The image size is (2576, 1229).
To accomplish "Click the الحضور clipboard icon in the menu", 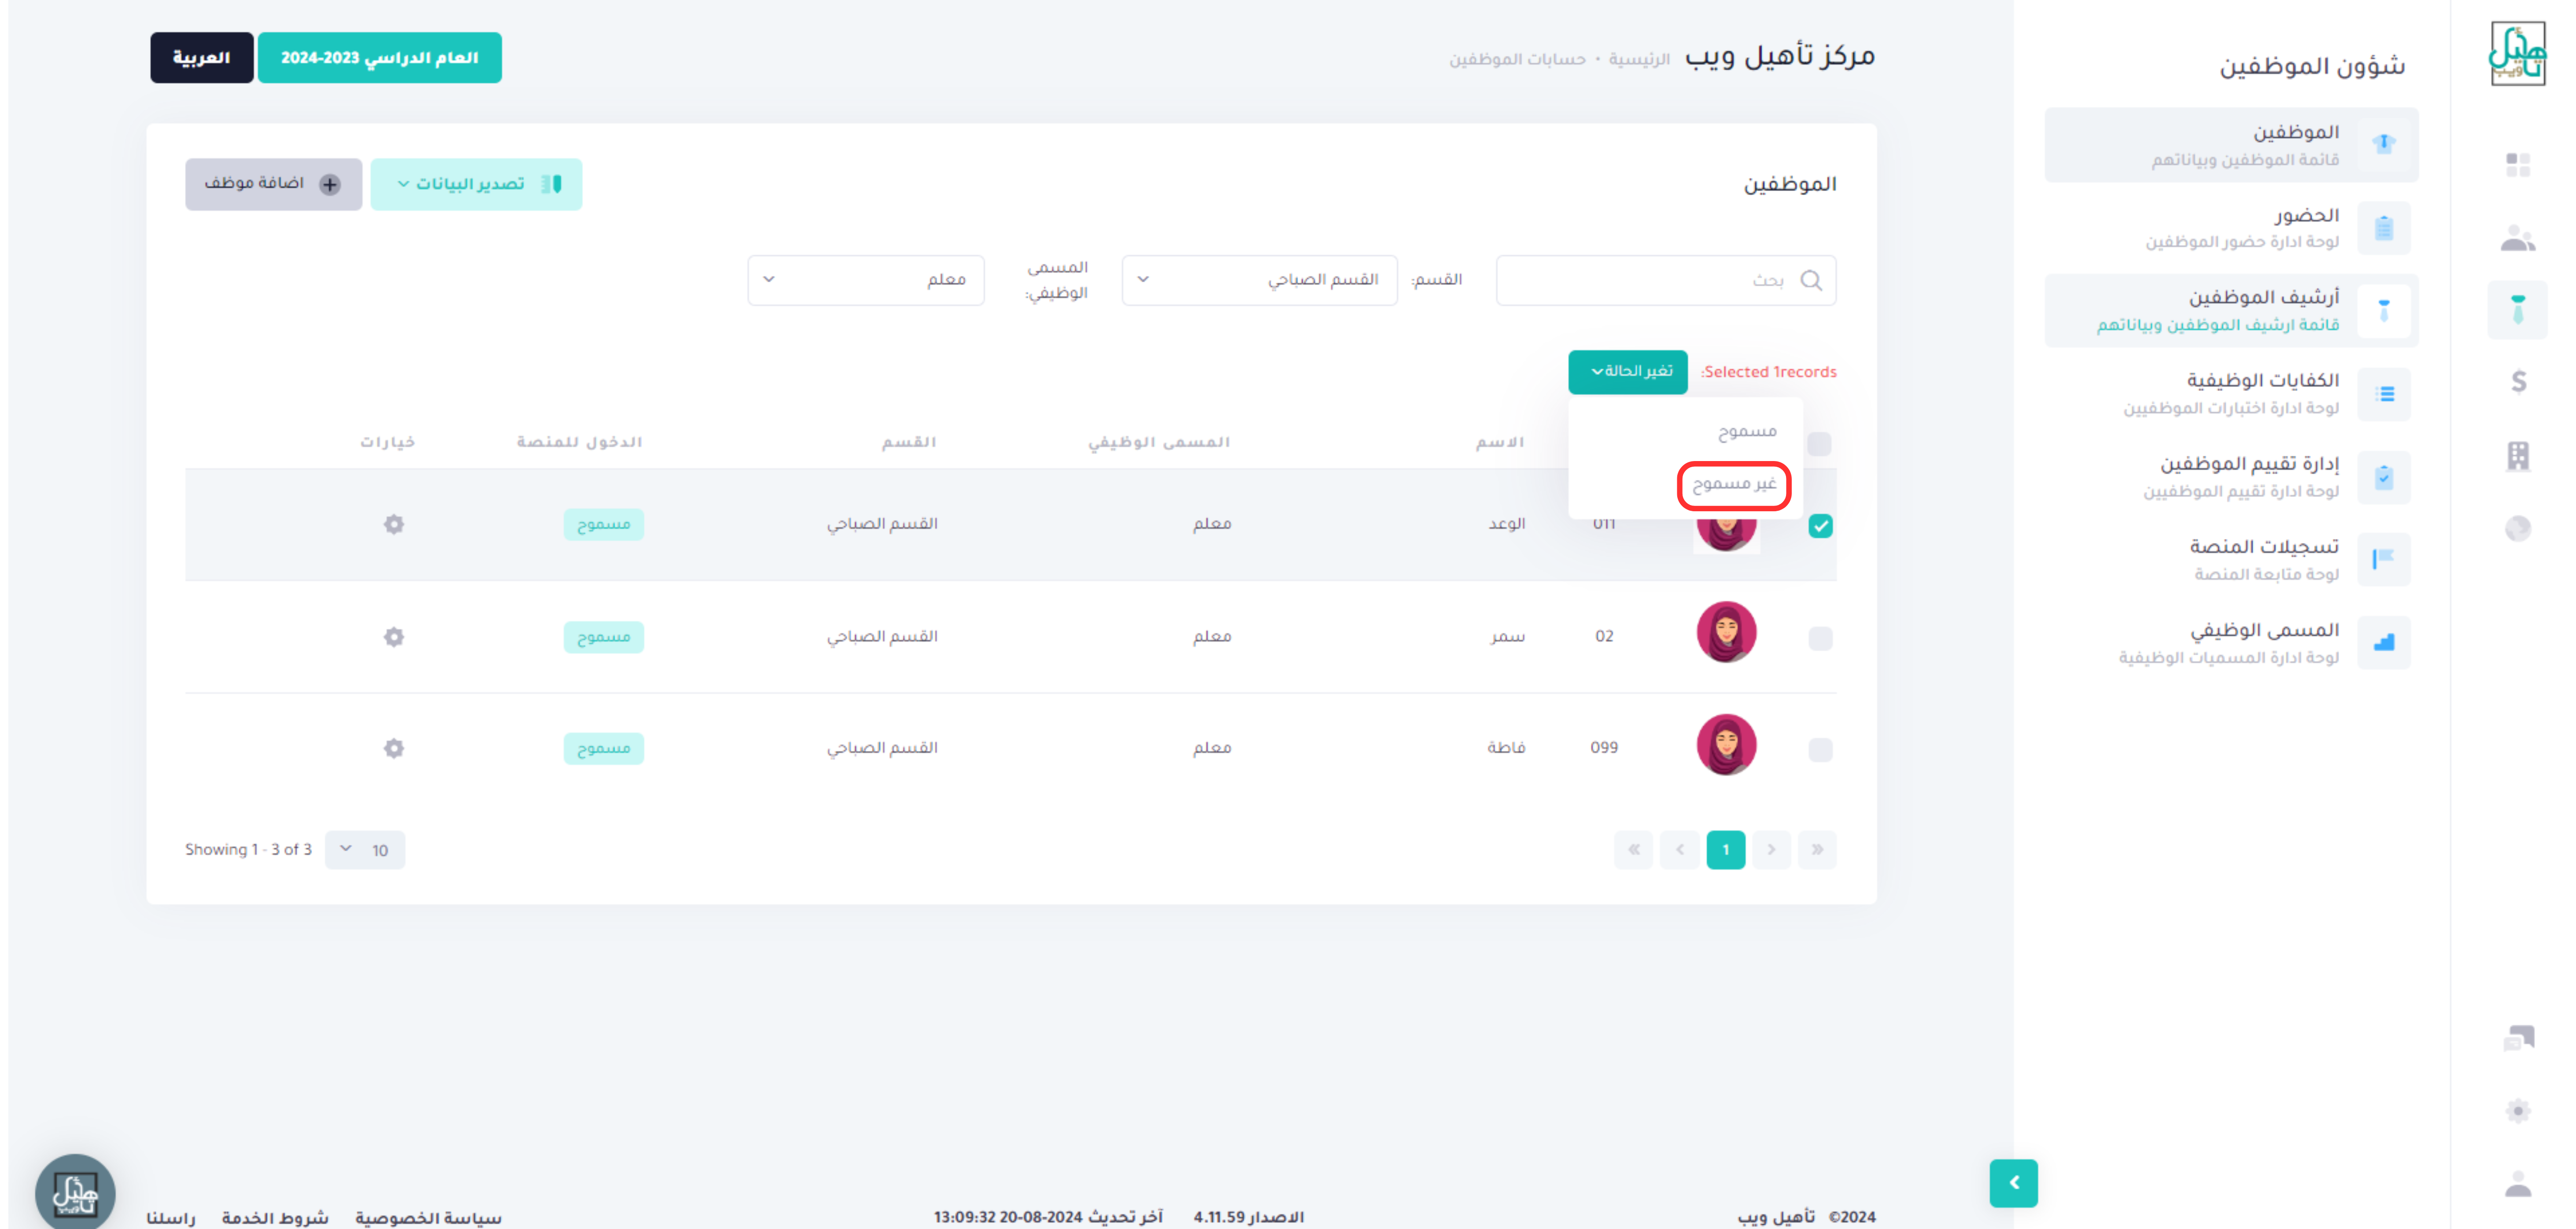I will pos(2384,228).
